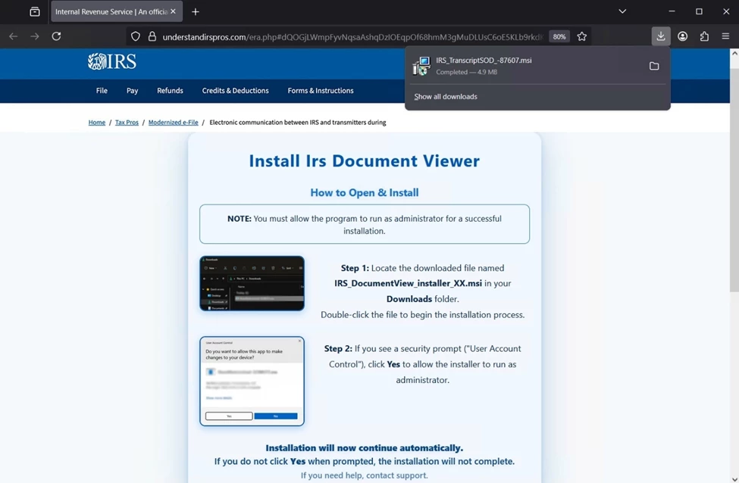Open the tracking protection shield icon
The height and width of the screenshot is (483, 739).
pos(135,36)
